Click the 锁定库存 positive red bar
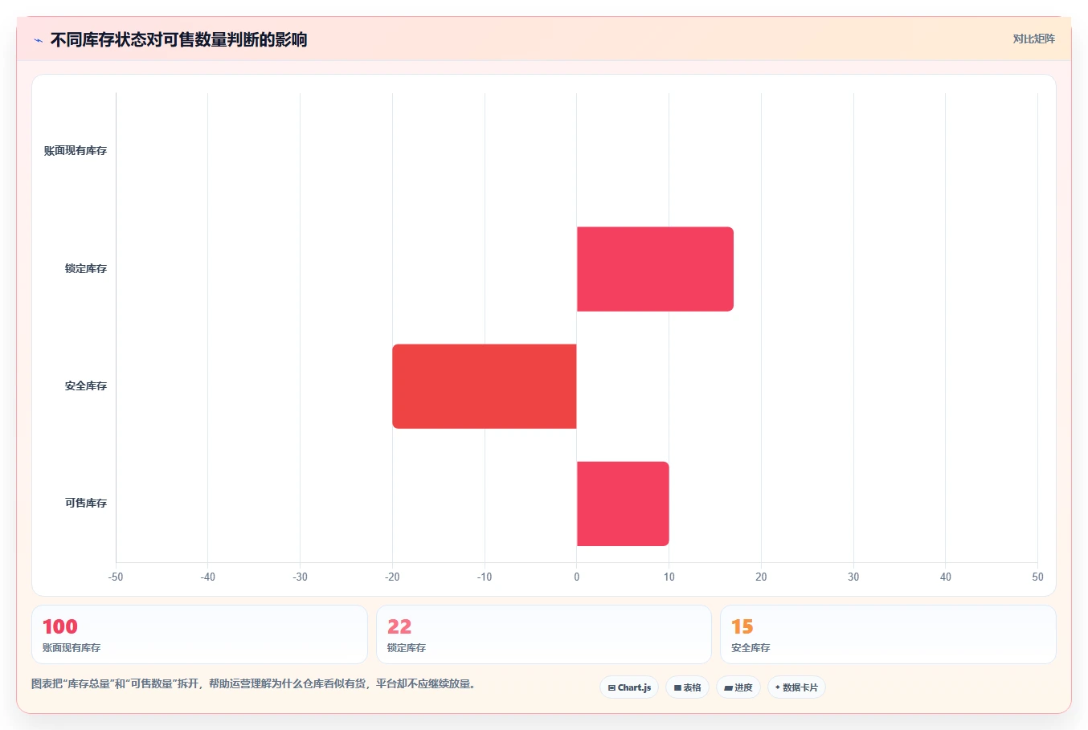Image resolution: width=1088 pixels, height=730 pixels. click(655, 269)
